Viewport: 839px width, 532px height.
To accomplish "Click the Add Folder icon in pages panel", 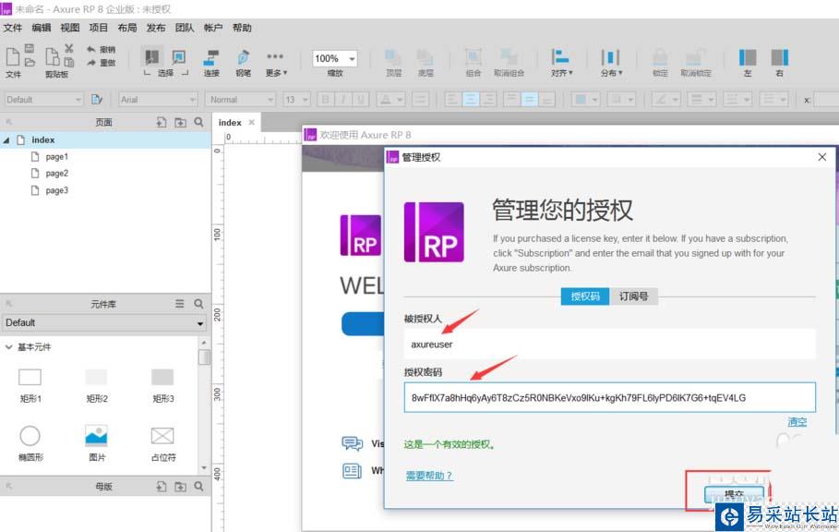I will [x=180, y=123].
